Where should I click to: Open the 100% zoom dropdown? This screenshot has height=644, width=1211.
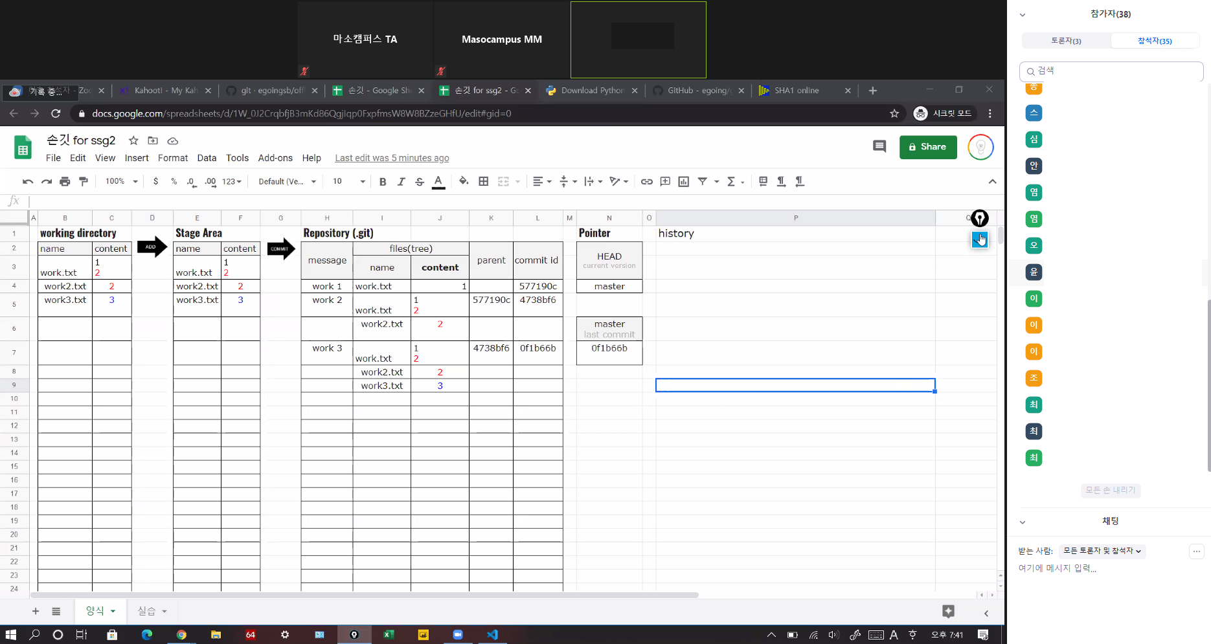[121, 182]
